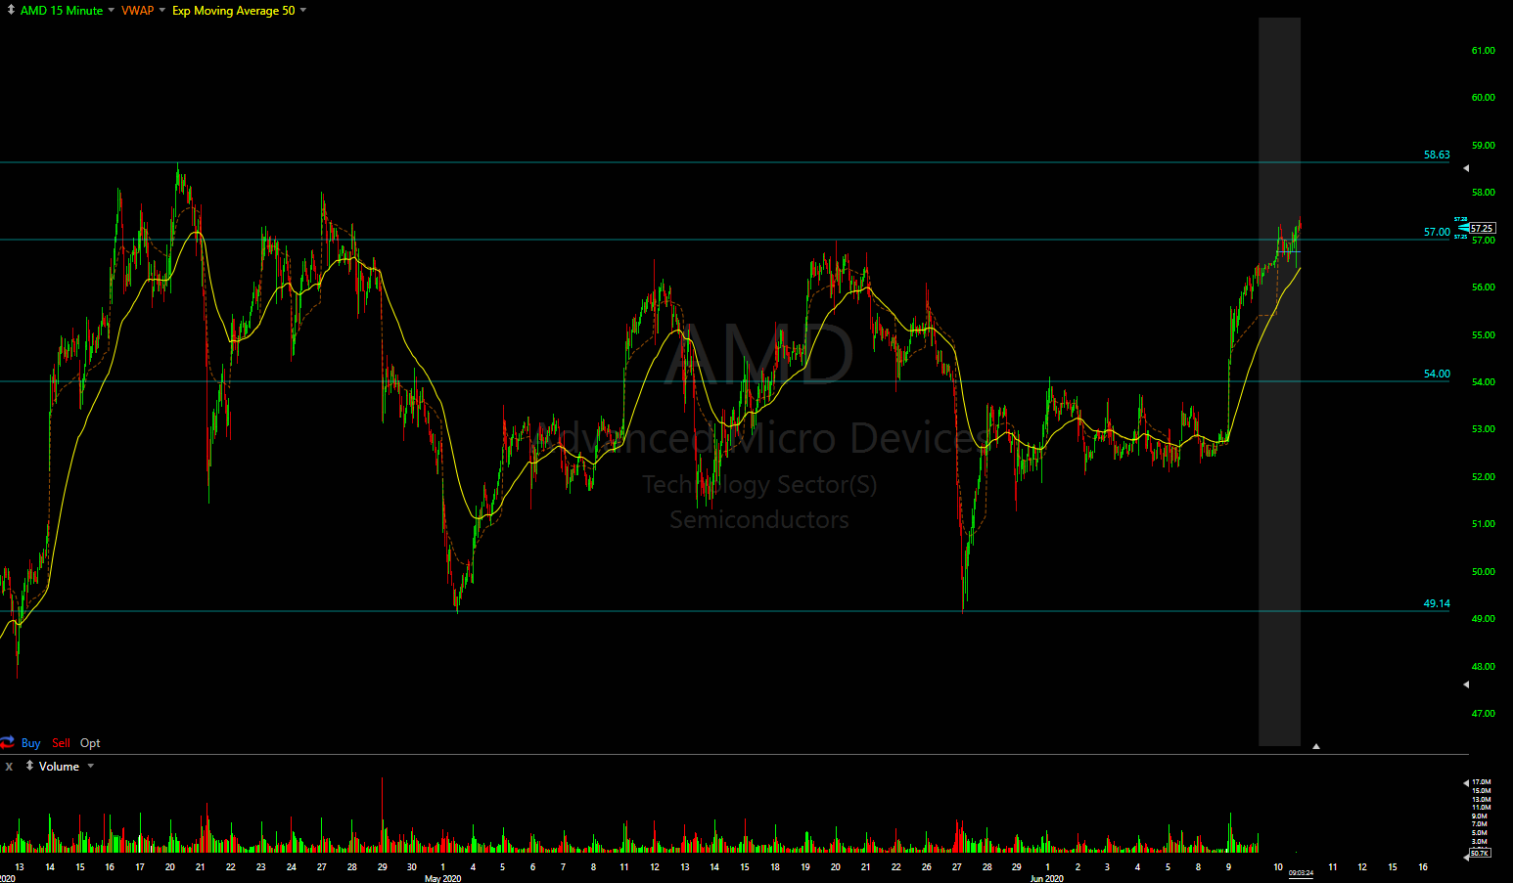1513x883 pixels.
Task: Click the current volume tag 50.7K
Action: tap(1479, 854)
